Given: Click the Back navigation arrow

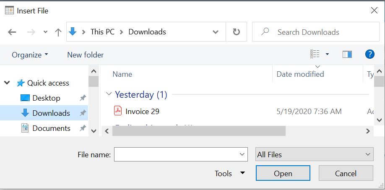Looking at the screenshot, I should 12,32.
